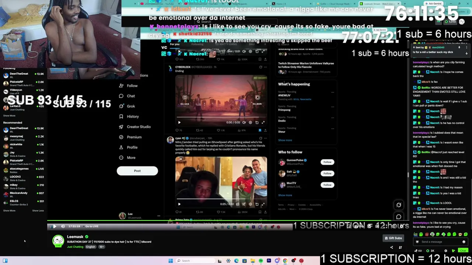Open the Just Chatting category link

click(x=75, y=247)
